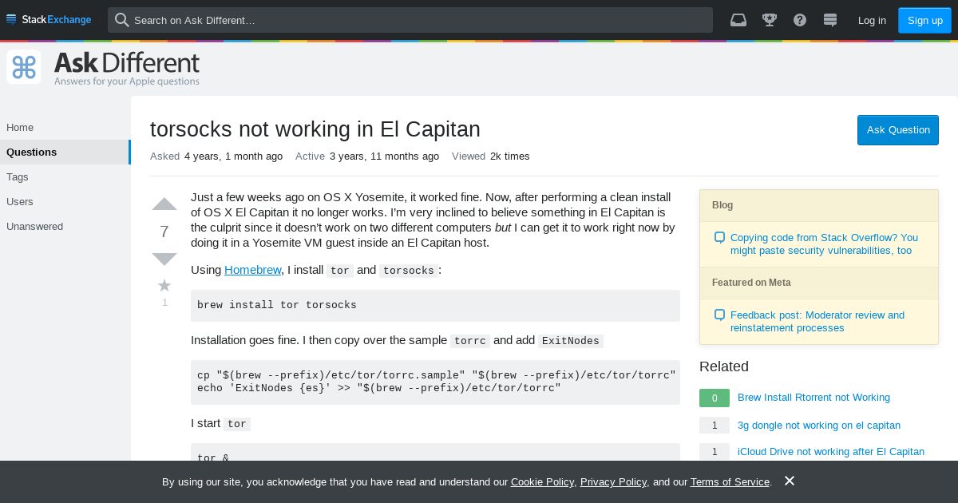Open blog post Copying code from Stack Overflow

[824, 244]
